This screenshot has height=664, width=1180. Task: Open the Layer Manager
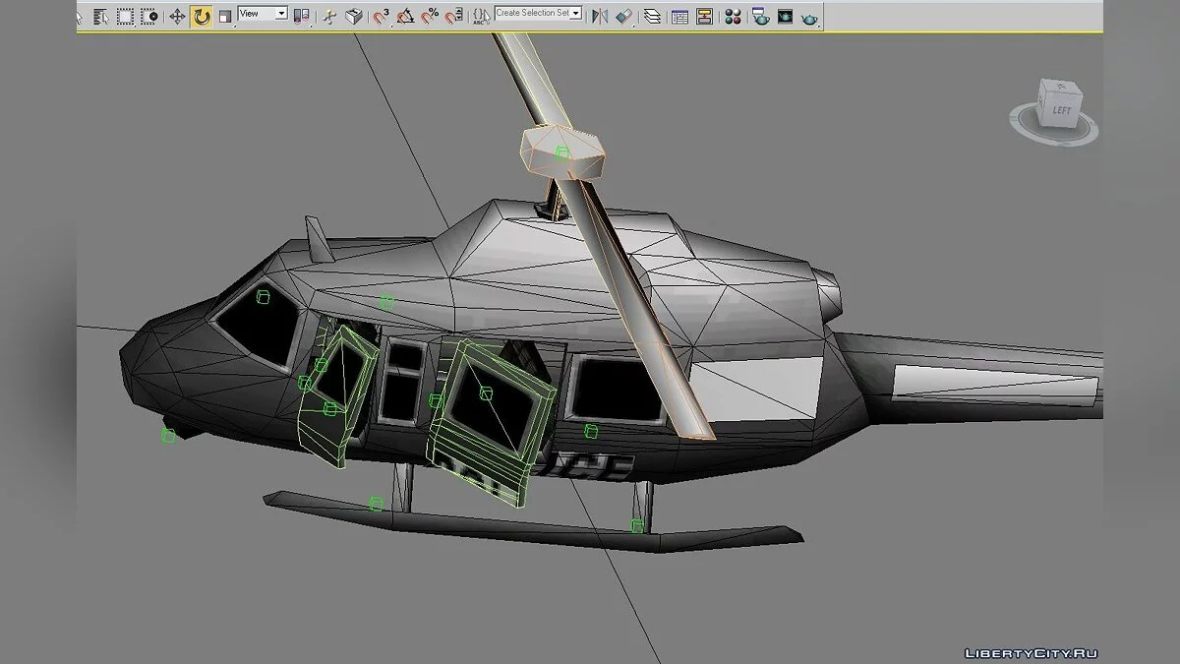652,16
